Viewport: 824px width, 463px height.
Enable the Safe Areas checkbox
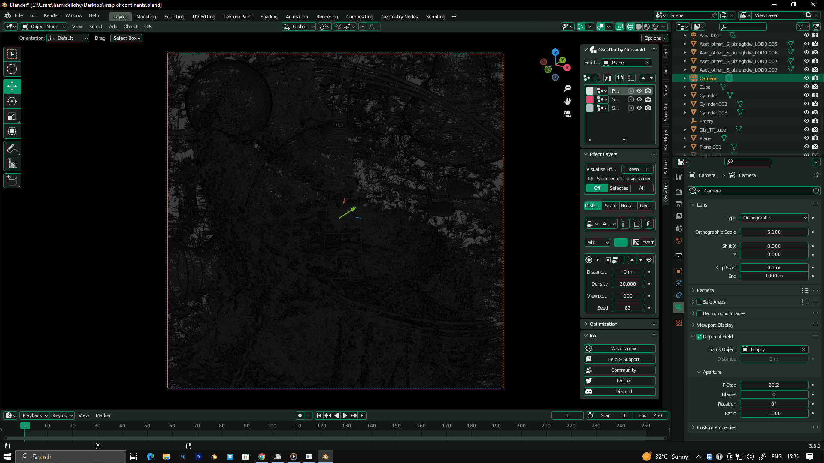(699, 302)
